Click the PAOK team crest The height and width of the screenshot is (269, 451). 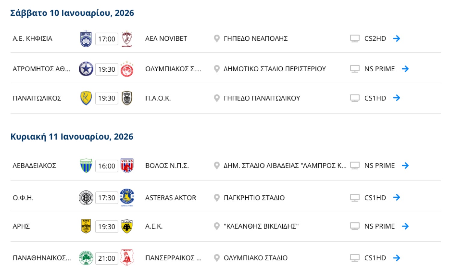(127, 98)
